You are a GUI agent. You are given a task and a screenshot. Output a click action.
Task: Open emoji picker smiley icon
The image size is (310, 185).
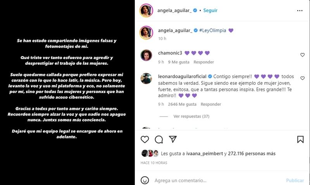click(x=145, y=180)
